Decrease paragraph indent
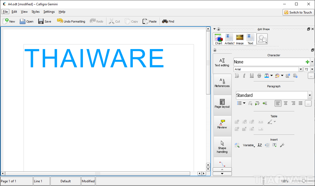The image size is (315, 186). coord(250,103)
